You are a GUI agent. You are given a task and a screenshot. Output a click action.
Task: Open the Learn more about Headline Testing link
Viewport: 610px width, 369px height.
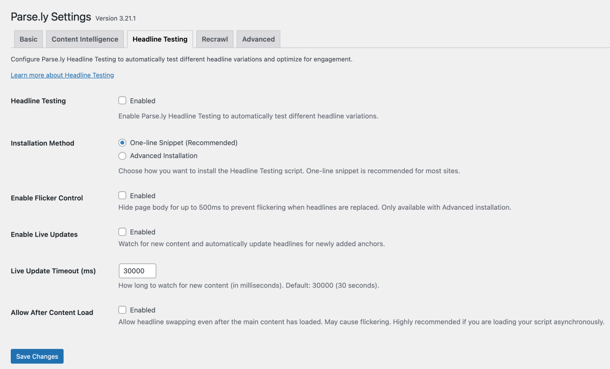pos(62,75)
